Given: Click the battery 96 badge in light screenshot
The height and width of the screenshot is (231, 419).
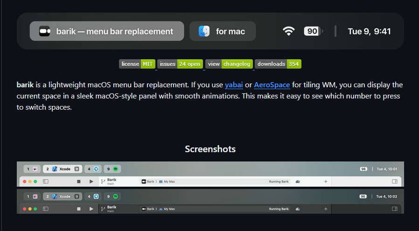Looking at the screenshot, I should click(363, 169).
